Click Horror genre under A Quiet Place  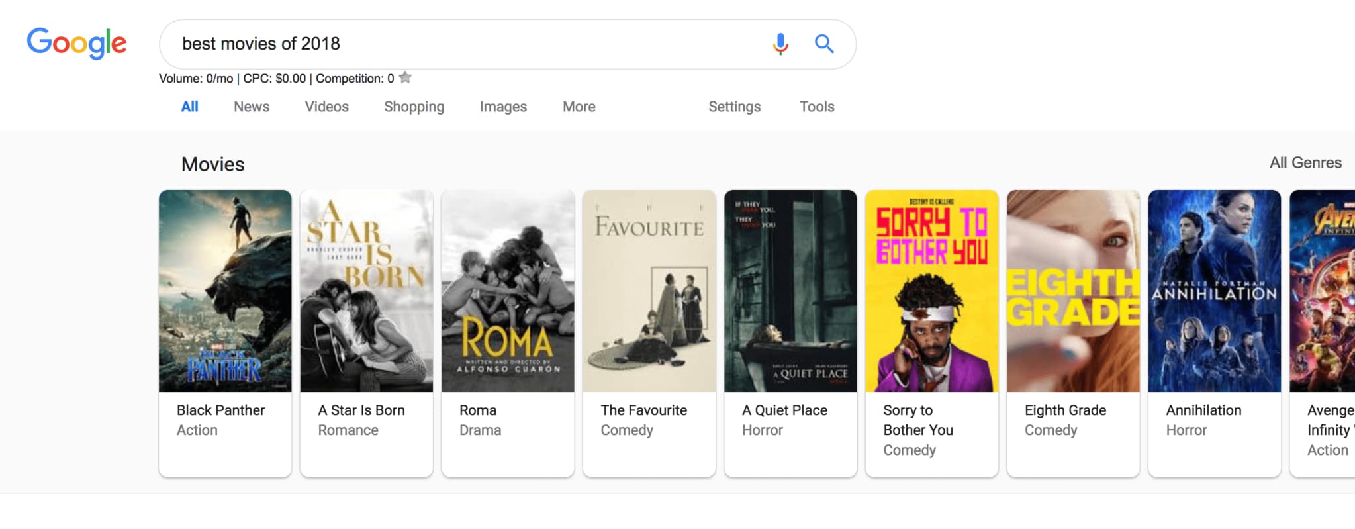click(762, 430)
